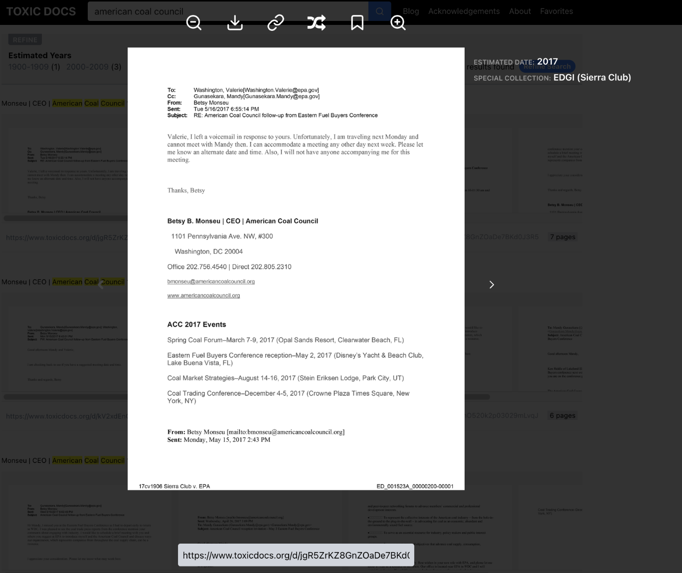
Task: Open second result page thumbnail behind the viewer
Action: [x=67, y=349]
